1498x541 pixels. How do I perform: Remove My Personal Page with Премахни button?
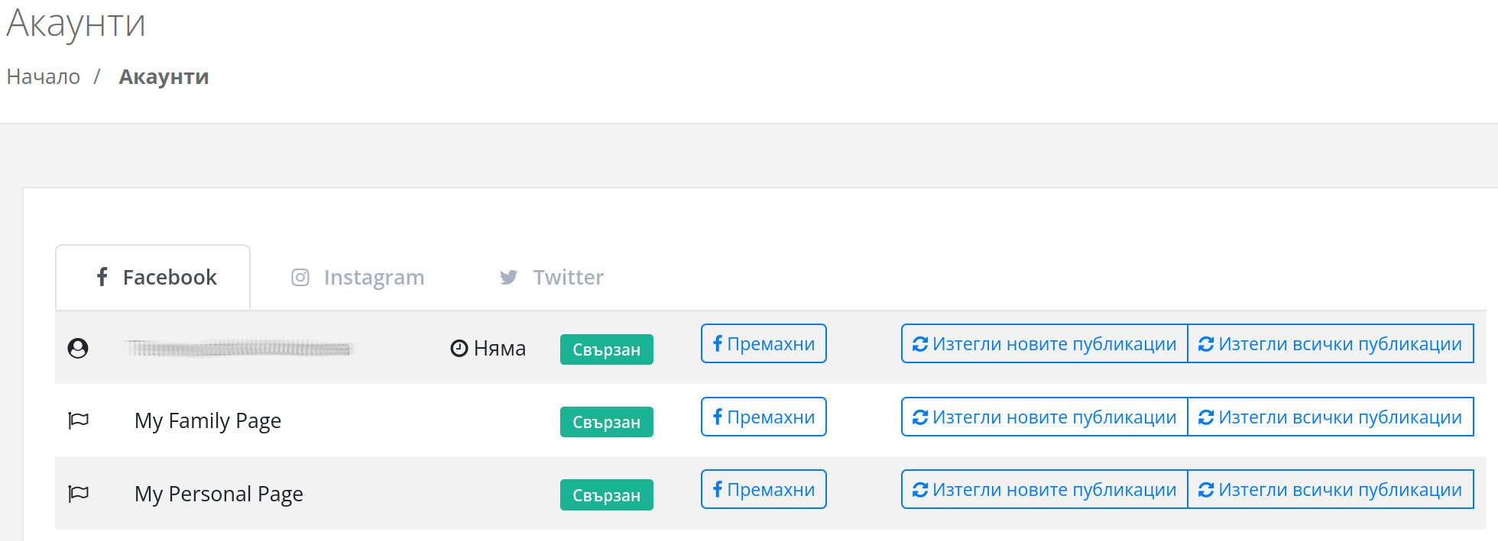coord(764,489)
